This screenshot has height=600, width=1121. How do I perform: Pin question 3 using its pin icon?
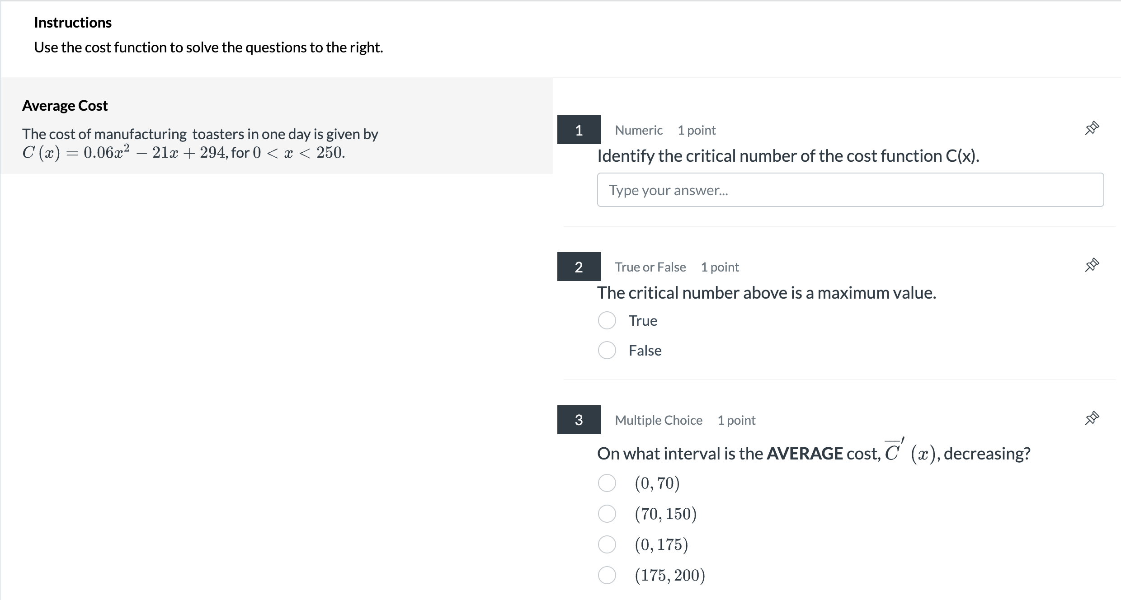pos(1093,417)
